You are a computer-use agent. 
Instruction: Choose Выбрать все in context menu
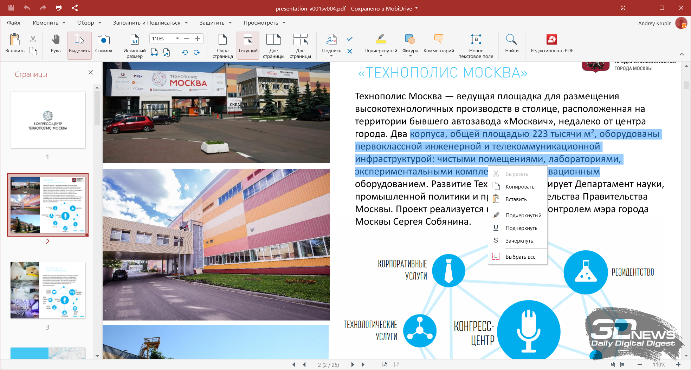click(518, 257)
